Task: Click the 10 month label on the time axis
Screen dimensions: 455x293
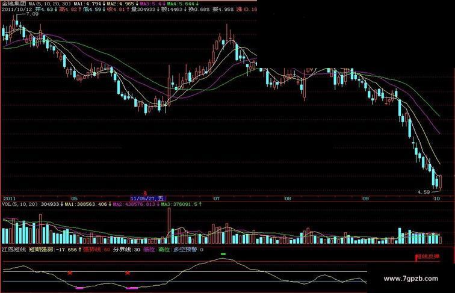Action: coord(436,199)
